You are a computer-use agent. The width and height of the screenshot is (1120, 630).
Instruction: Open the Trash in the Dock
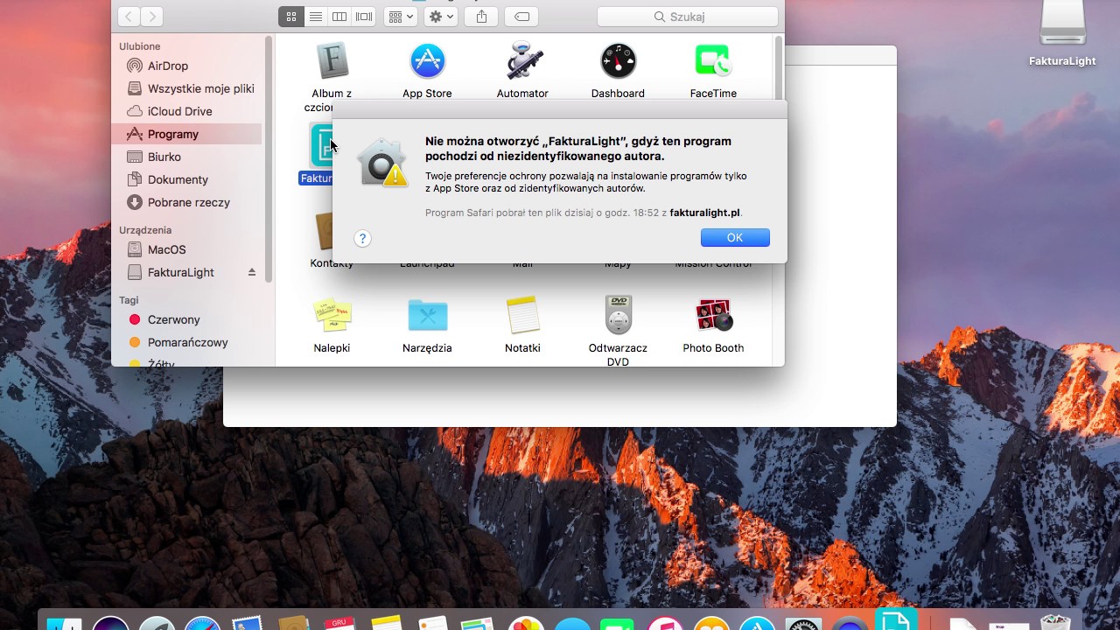coord(1055,622)
